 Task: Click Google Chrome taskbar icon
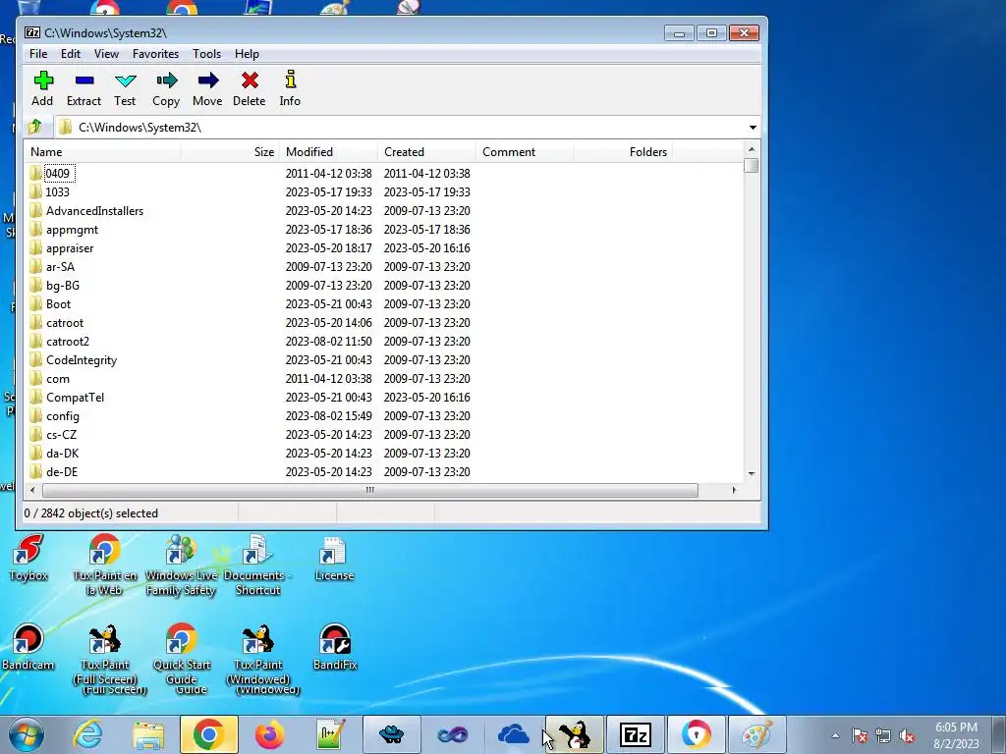[208, 734]
